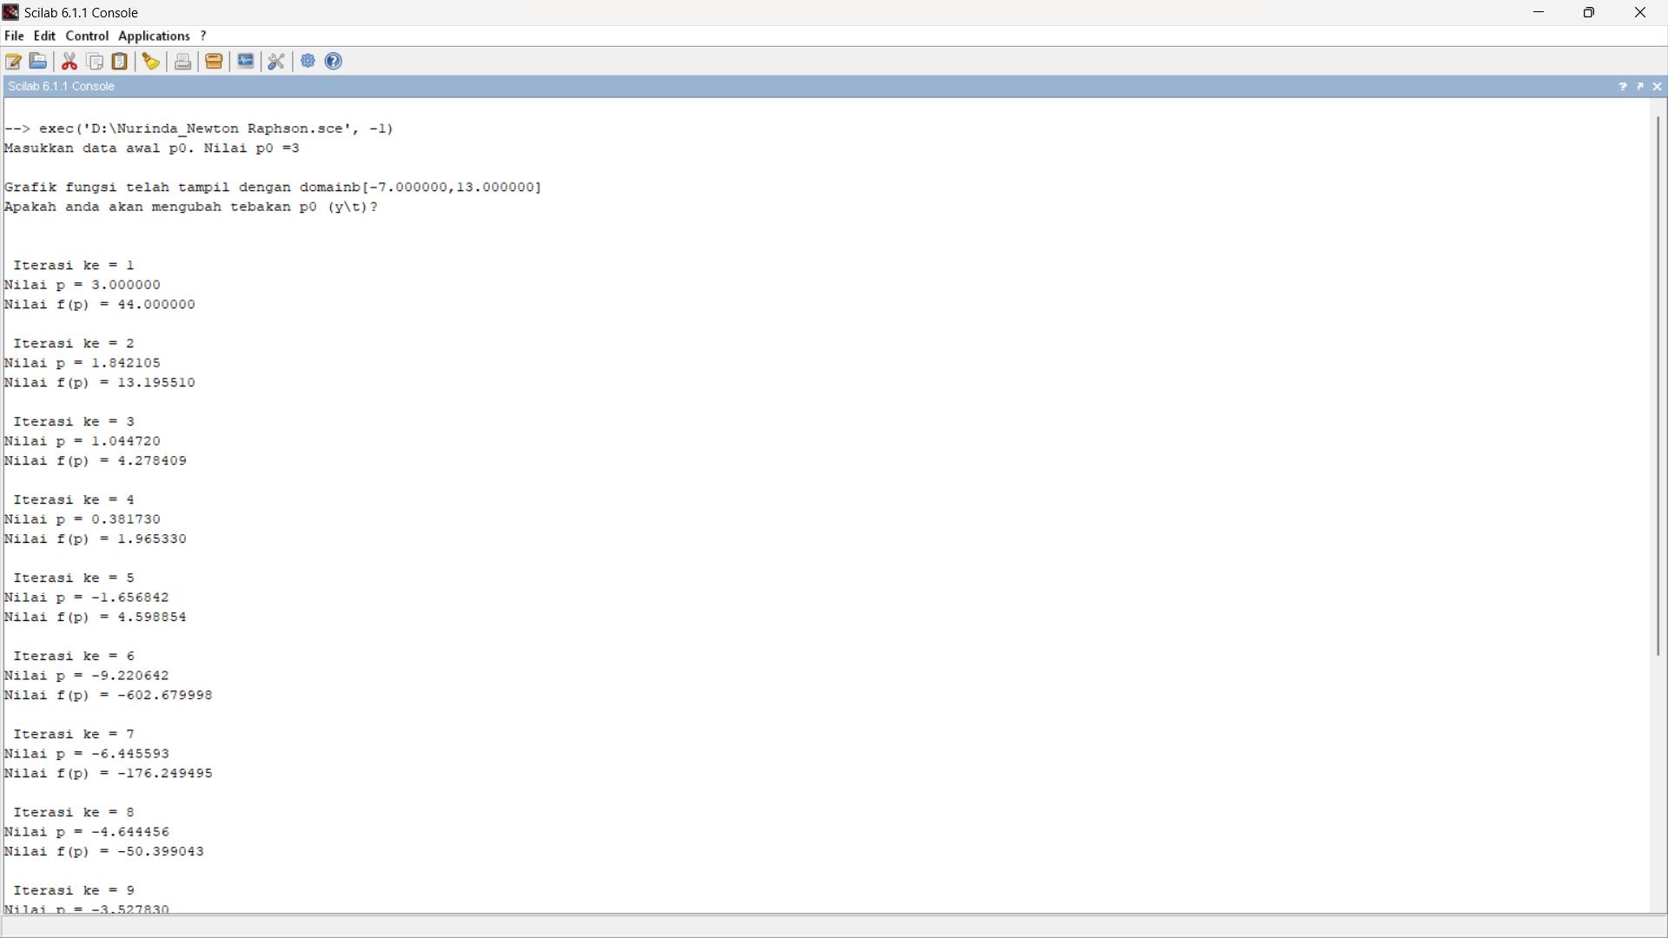
Task: Click 'Apakah anda akan mengubah tebakan' prompt
Action: click(191, 208)
